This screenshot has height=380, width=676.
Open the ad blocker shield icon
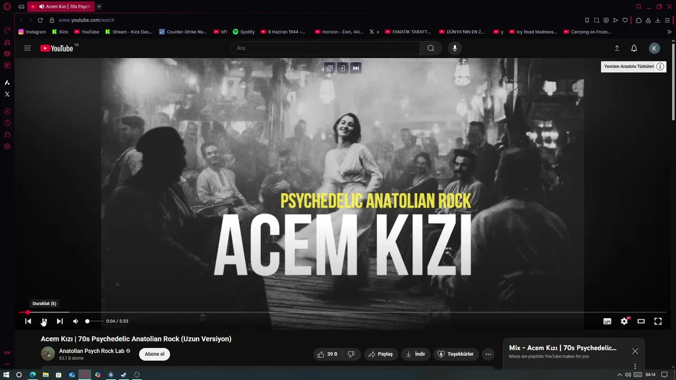pos(606,20)
